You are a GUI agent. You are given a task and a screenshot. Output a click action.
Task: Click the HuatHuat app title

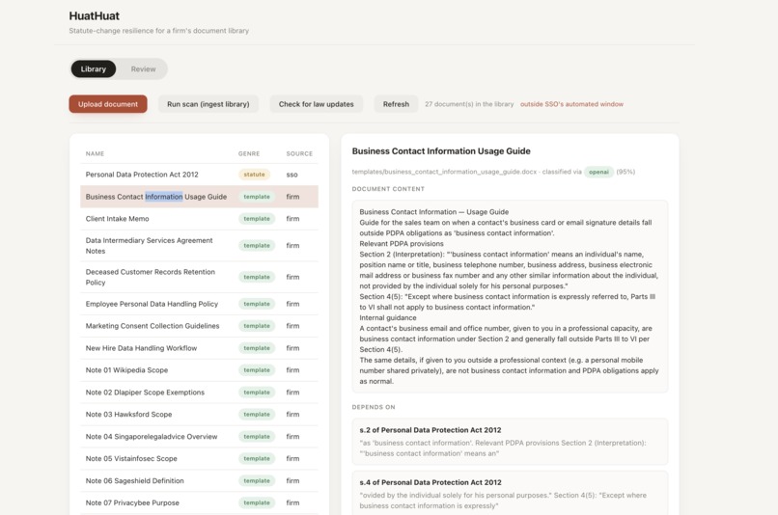[95, 15]
